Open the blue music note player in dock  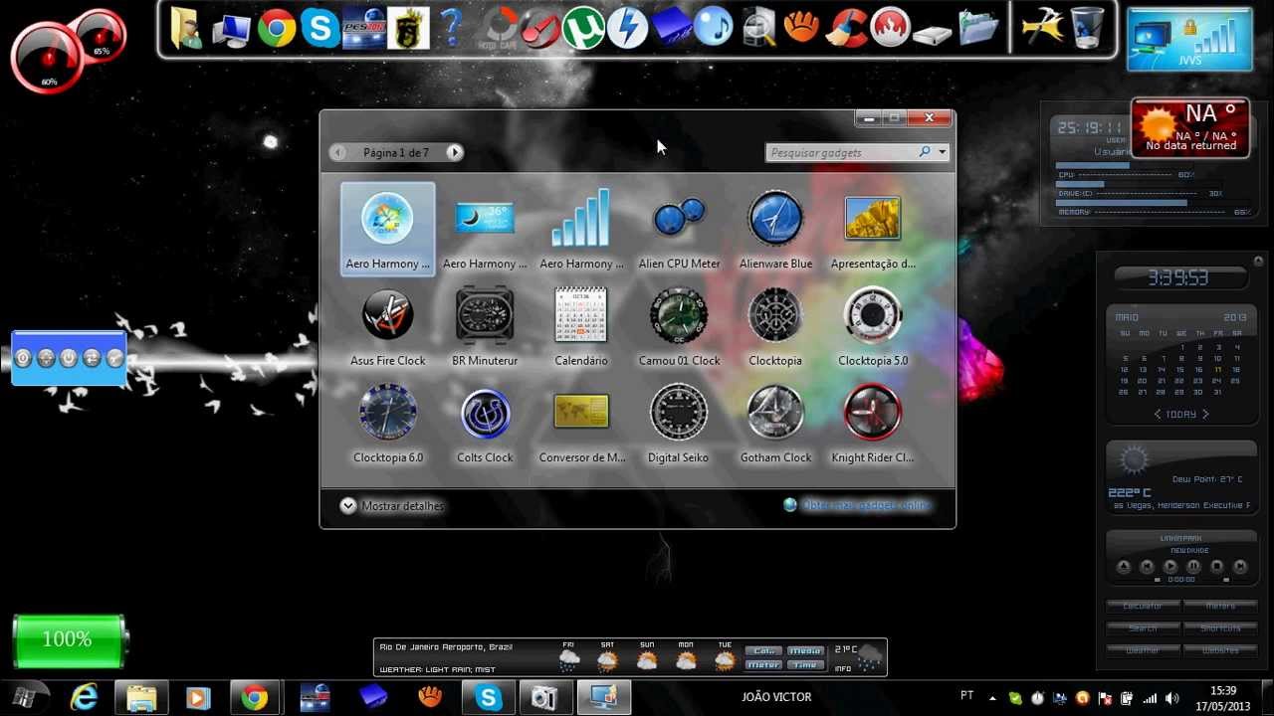click(x=714, y=28)
